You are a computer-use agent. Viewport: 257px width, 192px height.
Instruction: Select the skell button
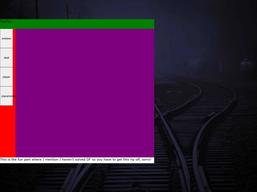tap(6, 58)
